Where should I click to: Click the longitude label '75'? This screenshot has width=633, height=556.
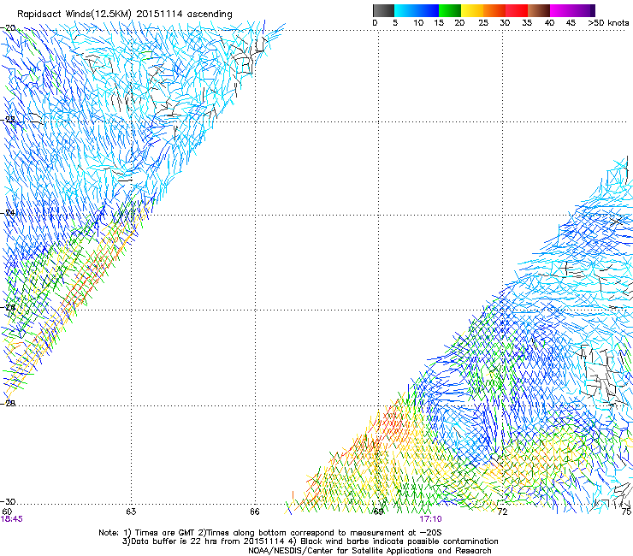pos(626,512)
